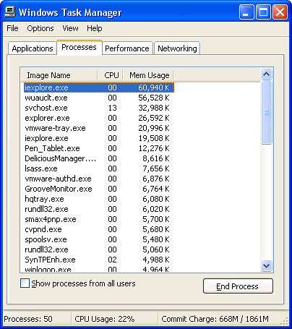Click the Task Manager title bar icon

(x=10, y=12)
